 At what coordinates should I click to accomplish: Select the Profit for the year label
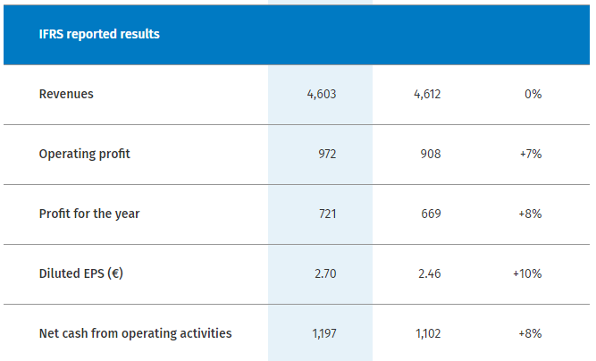pyautogui.click(x=89, y=214)
